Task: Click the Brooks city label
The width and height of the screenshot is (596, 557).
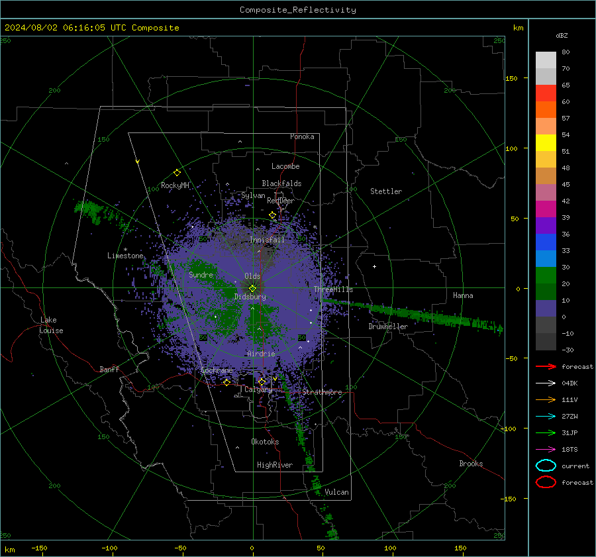Action: [x=471, y=464]
